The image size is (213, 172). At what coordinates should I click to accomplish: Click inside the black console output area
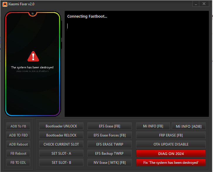[x=137, y=64]
